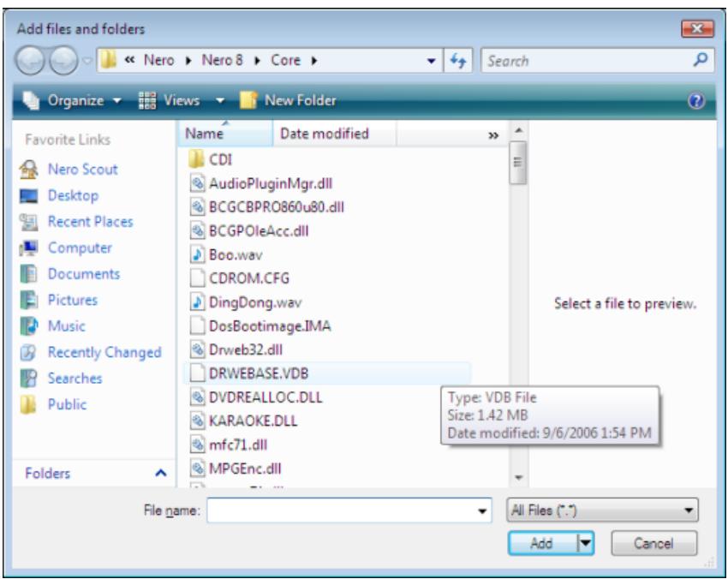The height and width of the screenshot is (579, 728).
Task: Expand the address bar history dropdown
Action: (432, 61)
